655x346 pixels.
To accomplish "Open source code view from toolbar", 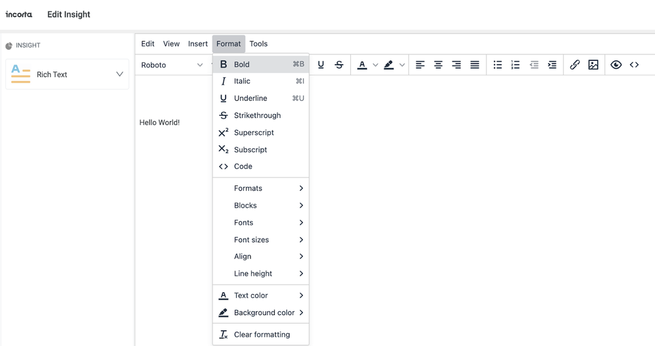I will tap(634, 65).
